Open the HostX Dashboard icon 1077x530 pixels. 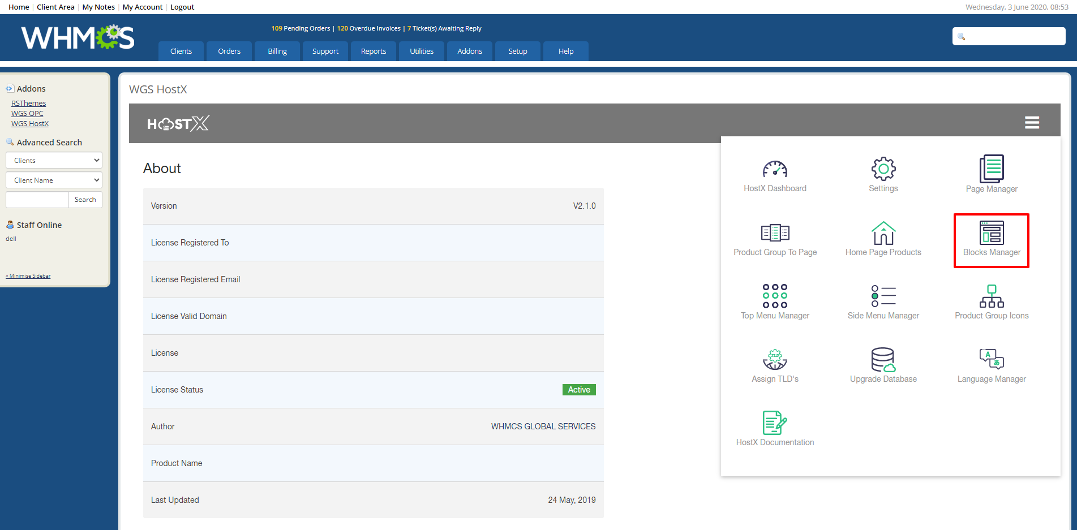click(x=775, y=170)
